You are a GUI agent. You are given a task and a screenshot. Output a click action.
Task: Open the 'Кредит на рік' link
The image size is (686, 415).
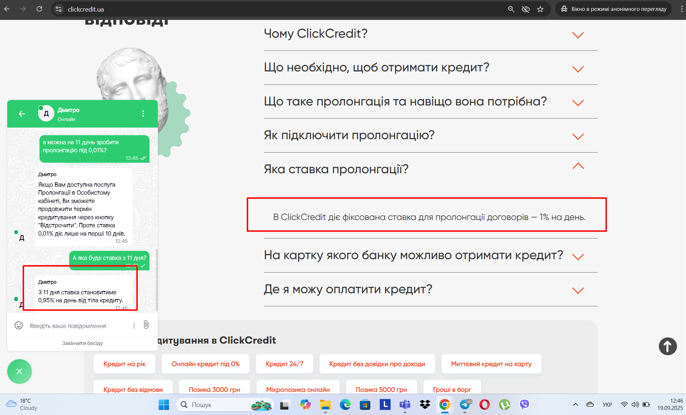tap(125, 364)
